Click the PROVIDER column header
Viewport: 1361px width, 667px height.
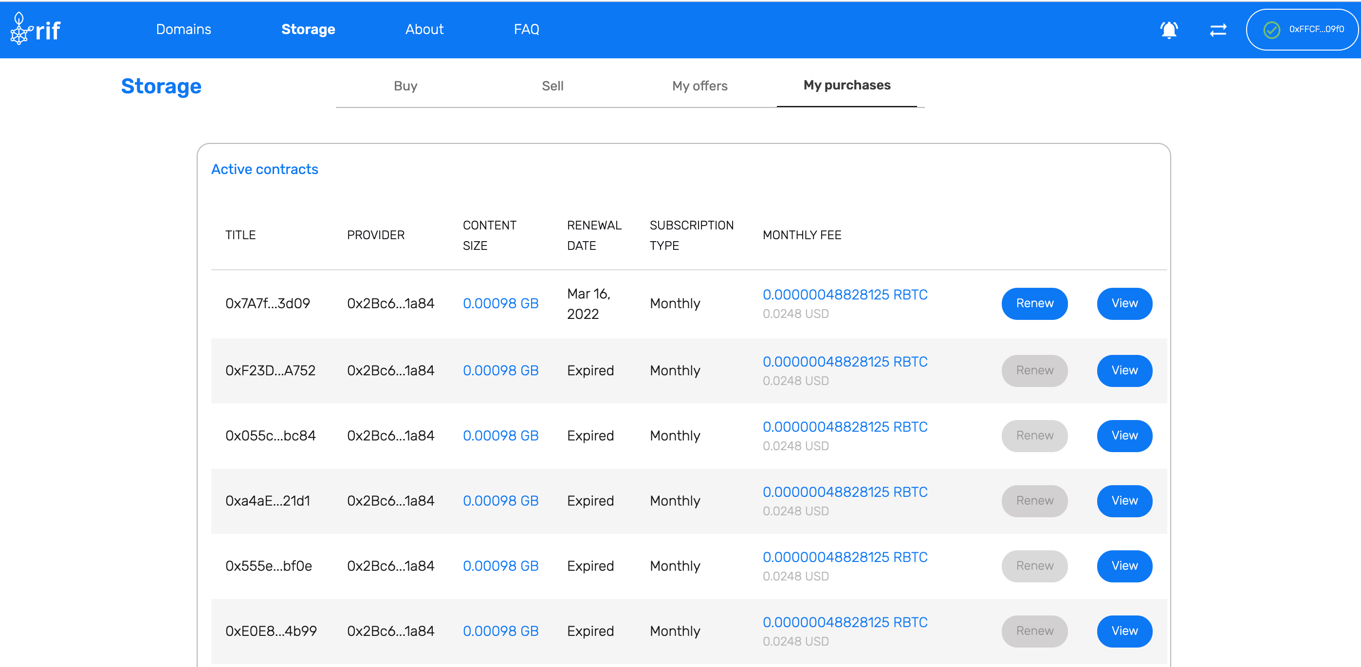(376, 235)
